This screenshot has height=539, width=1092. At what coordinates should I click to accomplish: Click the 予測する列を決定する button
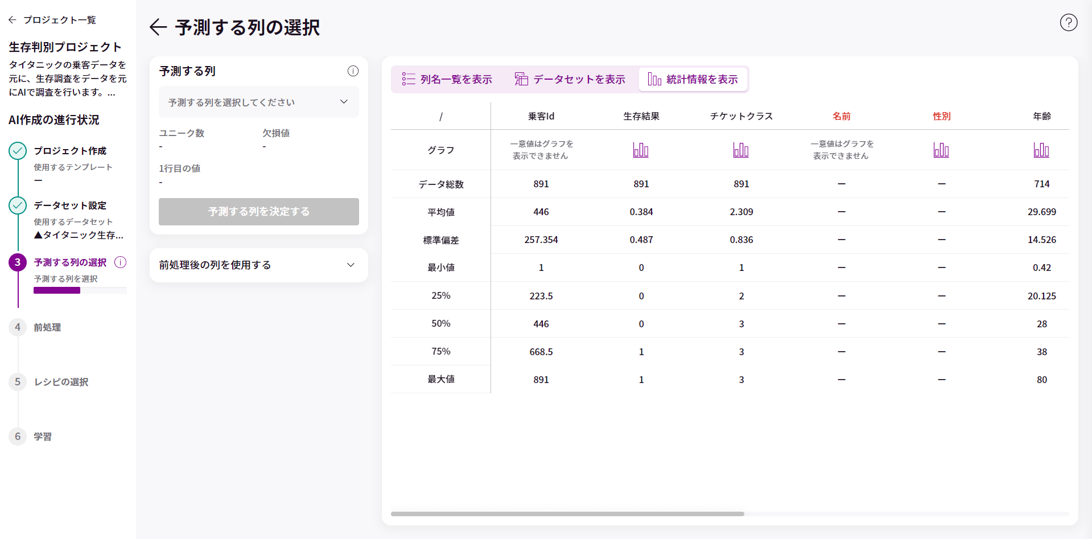259,212
